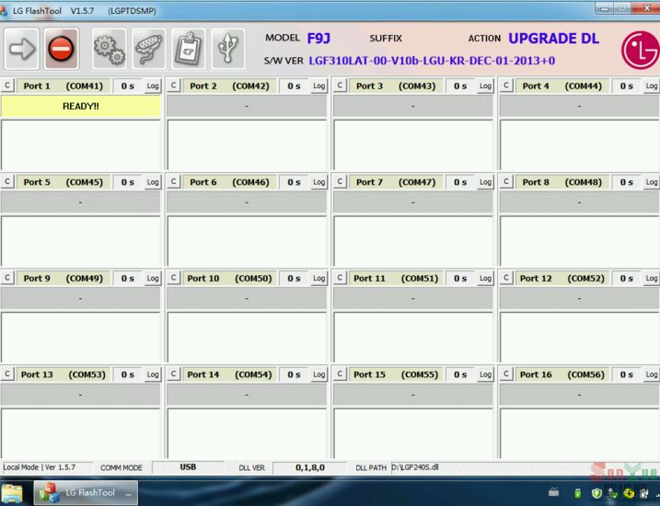660x506 pixels.
Task: Click the DLL VER value 0,1,8,0
Action: [x=310, y=467]
